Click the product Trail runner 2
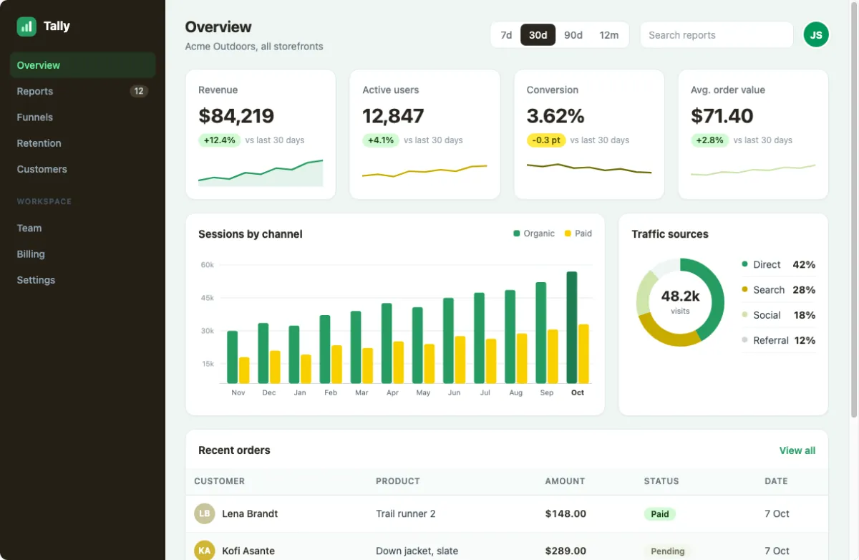The height and width of the screenshot is (560, 859). [406, 513]
